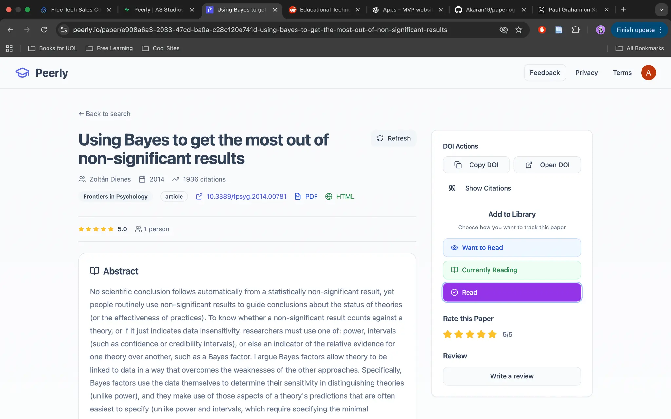Screen dimensions: 671x419
Task: Close the Educational Techno tab
Action: coord(358,10)
